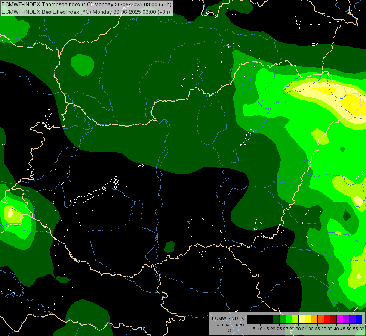Select the dark green 20–25 legend swatch
This screenshot has width=366, height=336.
pyautogui.click(x=276, y=320)
